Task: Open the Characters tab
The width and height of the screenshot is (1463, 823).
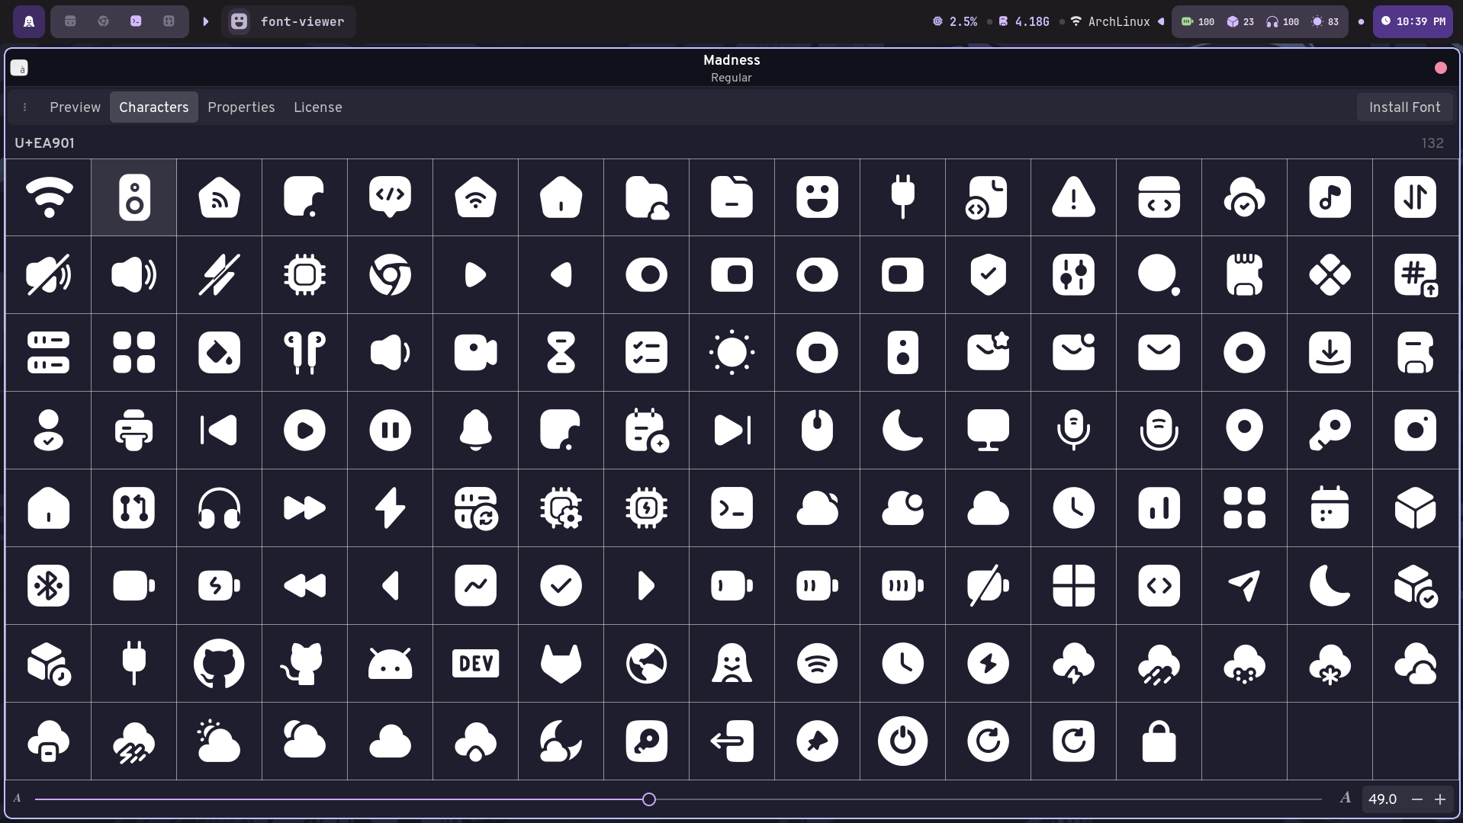Action: [154, 107]
